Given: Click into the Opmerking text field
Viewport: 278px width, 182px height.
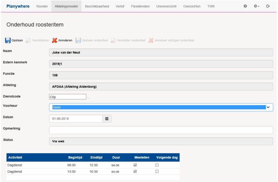Looking at the screenshot, I should (x=161, y=130).
